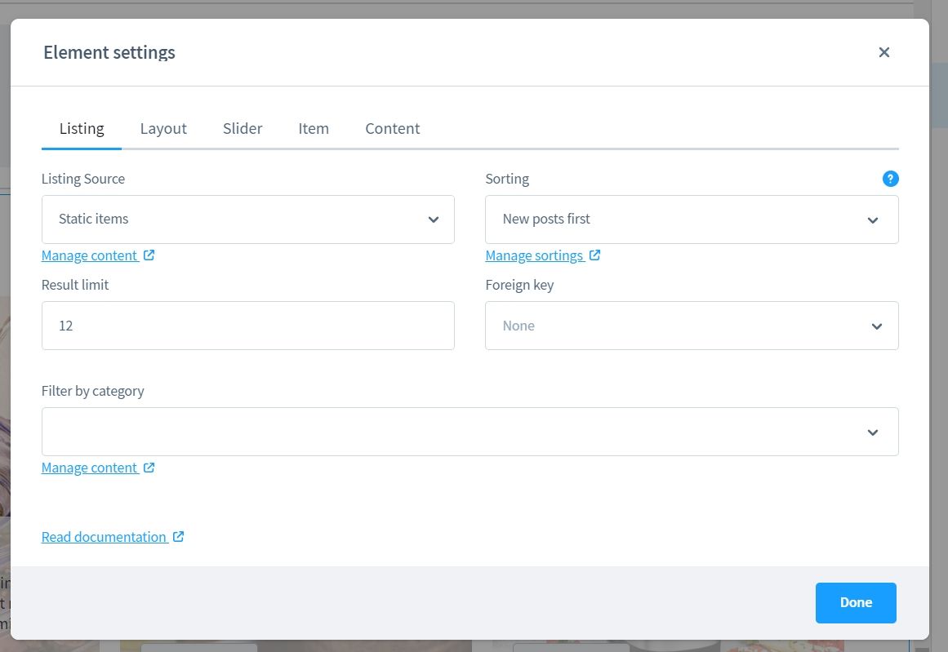Click Manage content link below Listing Source
This screenshot has width=948, height=652.
coord(89,256)
